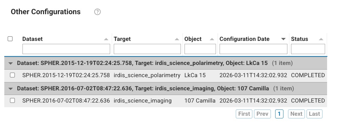Sort by Status column arrow
Screen dimensions: 337x123
(321, 39)
